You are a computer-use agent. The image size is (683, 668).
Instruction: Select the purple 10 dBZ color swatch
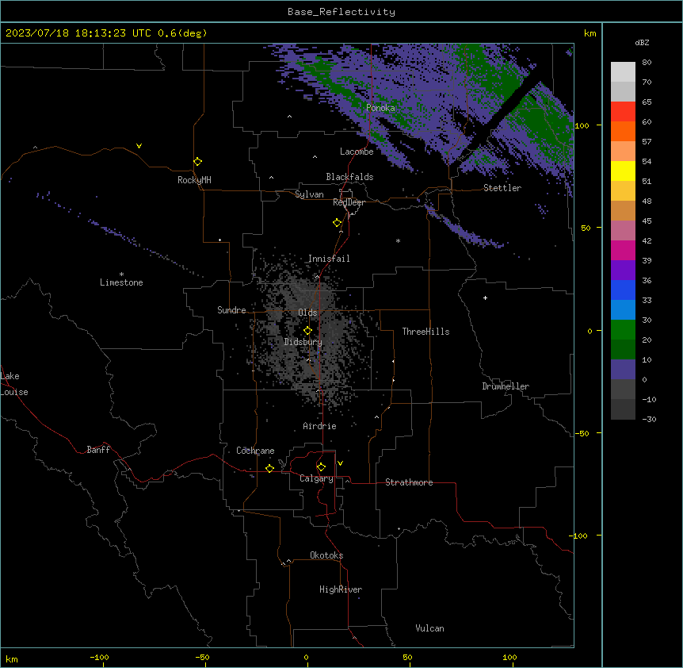(623, 370)
